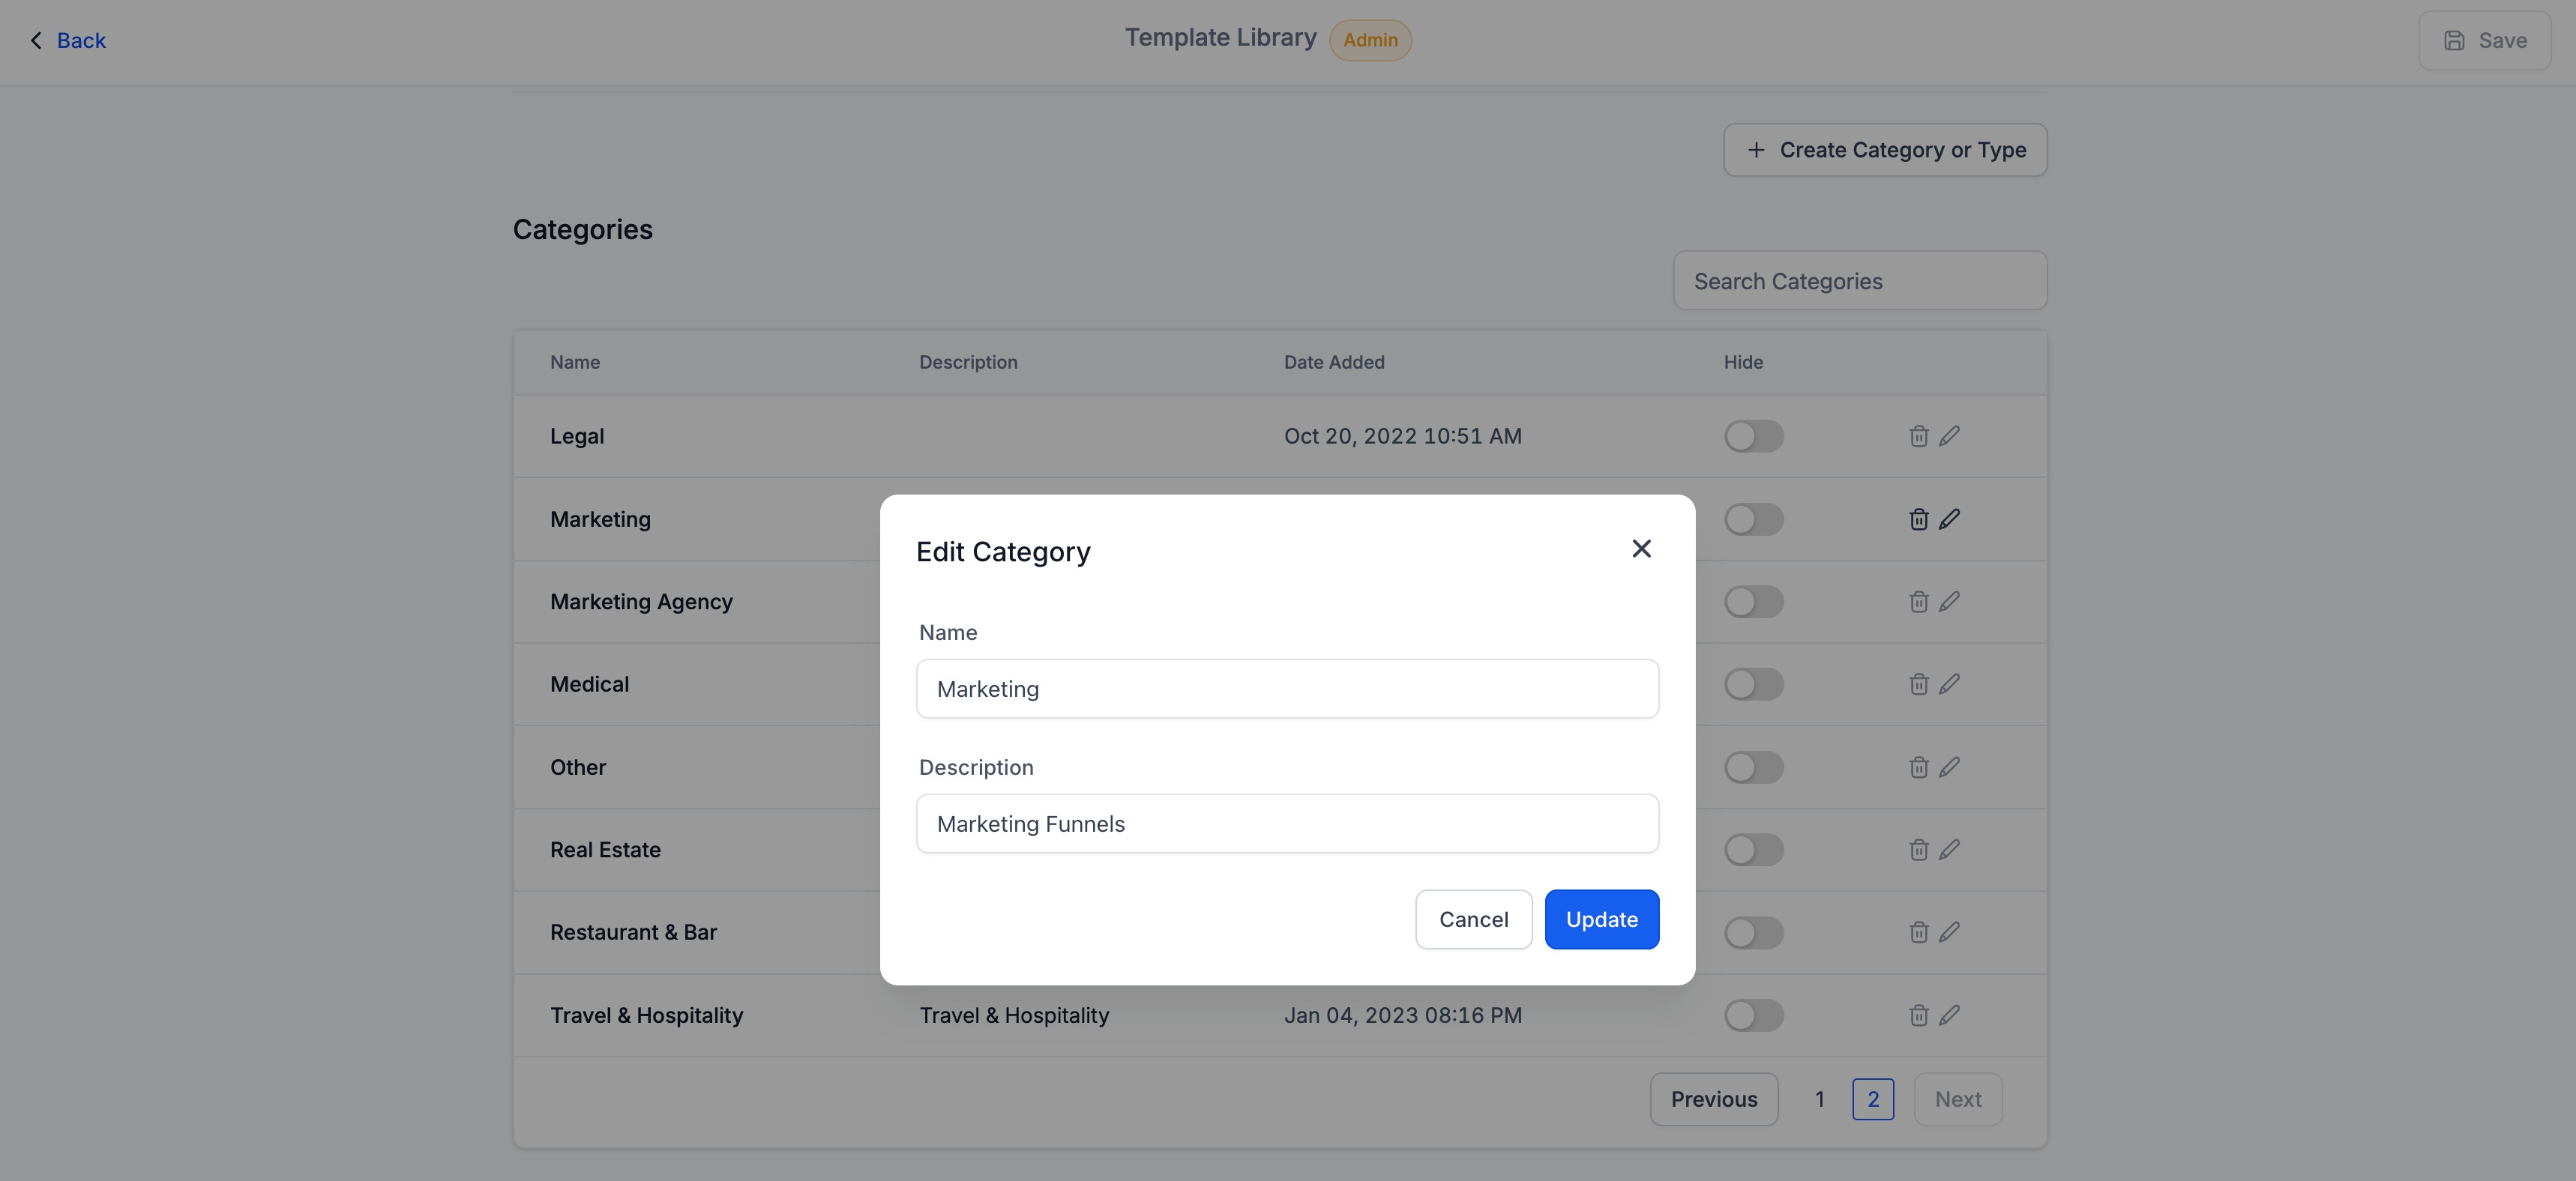Toggle Hide switch for Legal
The width and height of the screenshot is (2576, 1181).
point(1753,437)
